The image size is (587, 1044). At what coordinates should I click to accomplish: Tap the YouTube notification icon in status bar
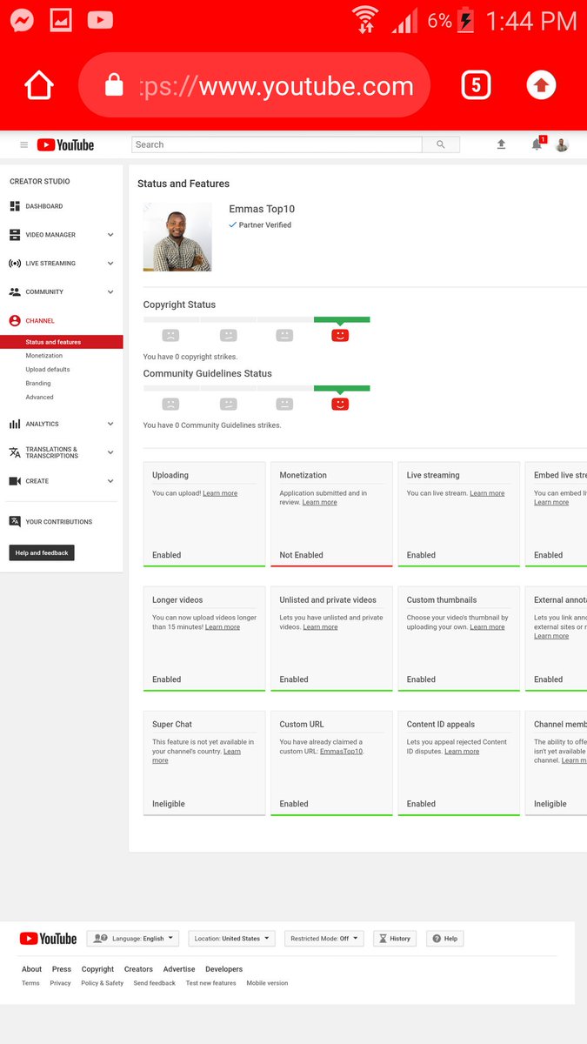click(x=100, y=19)
